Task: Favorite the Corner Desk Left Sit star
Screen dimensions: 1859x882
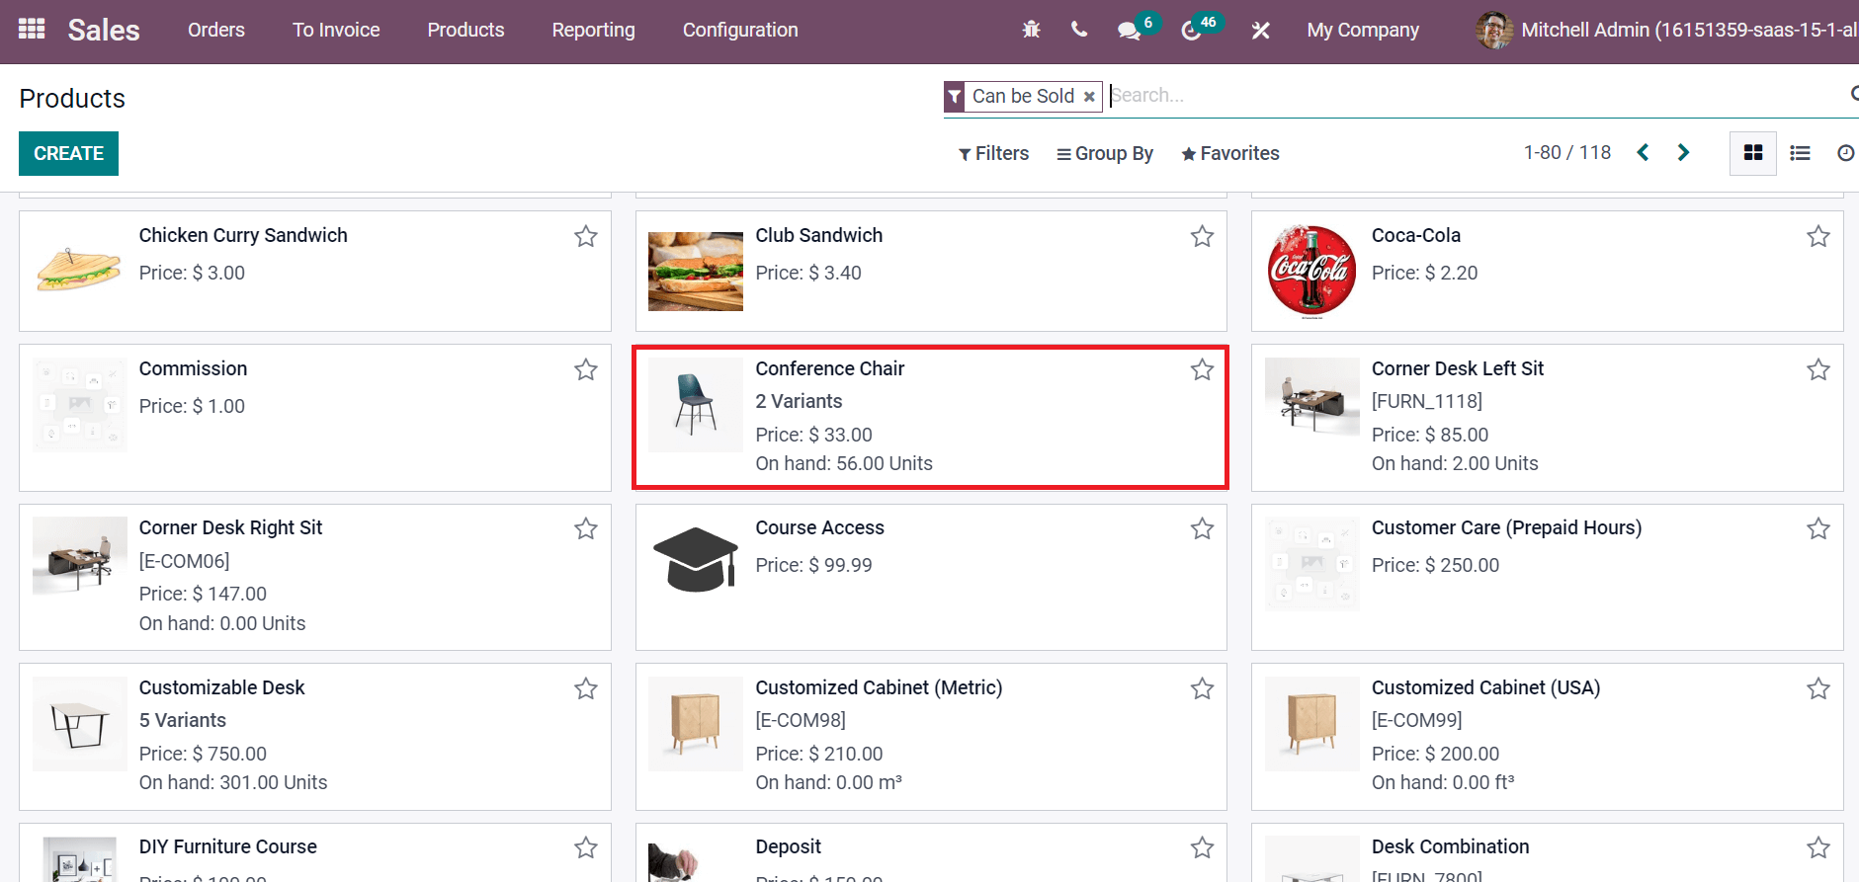Action: 1818,369
